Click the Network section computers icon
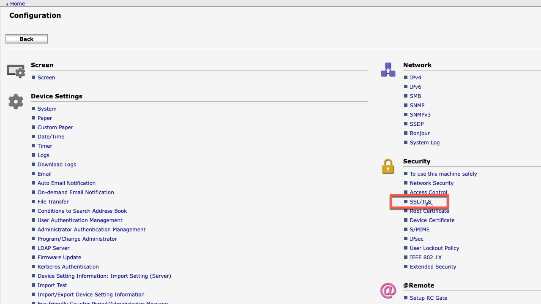The image size is (541, 304). (388, 70)
